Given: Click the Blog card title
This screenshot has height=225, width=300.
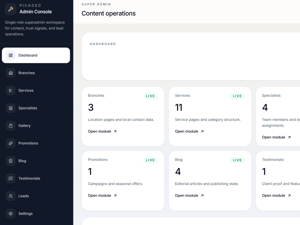Looking at the screenshot, I should pos(179,160).
